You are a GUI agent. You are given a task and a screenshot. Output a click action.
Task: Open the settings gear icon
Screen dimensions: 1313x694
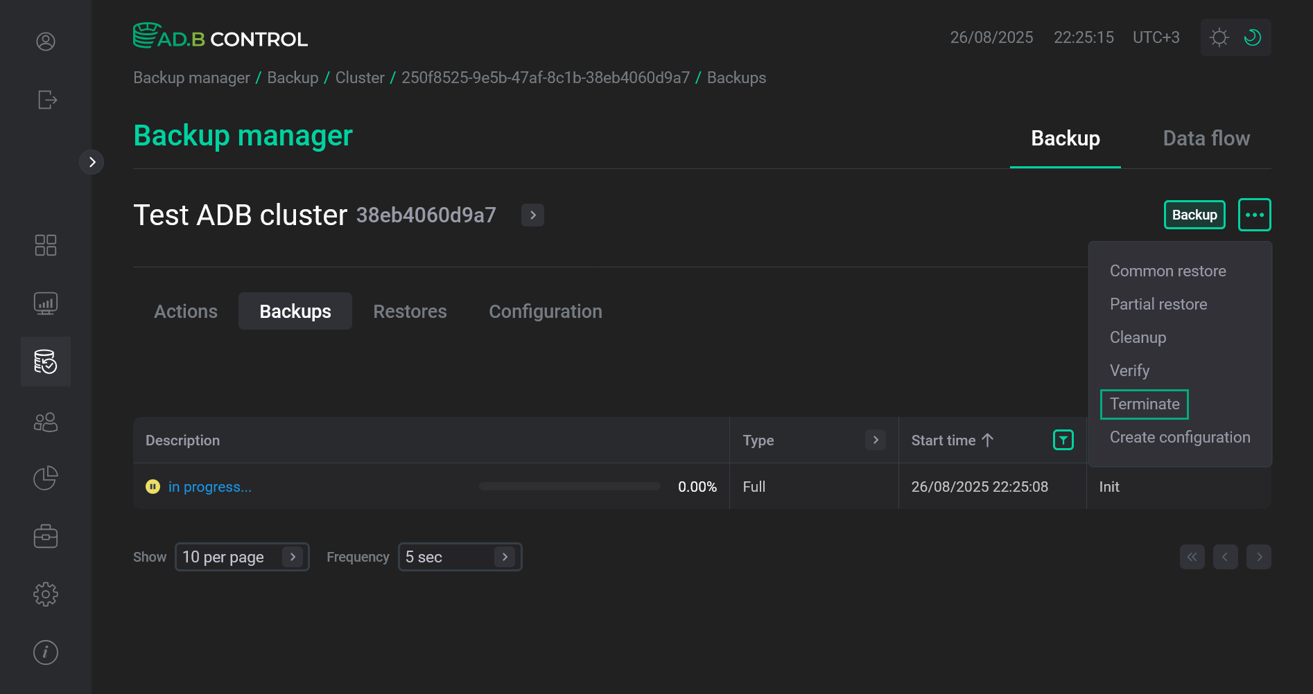(46, 594)
